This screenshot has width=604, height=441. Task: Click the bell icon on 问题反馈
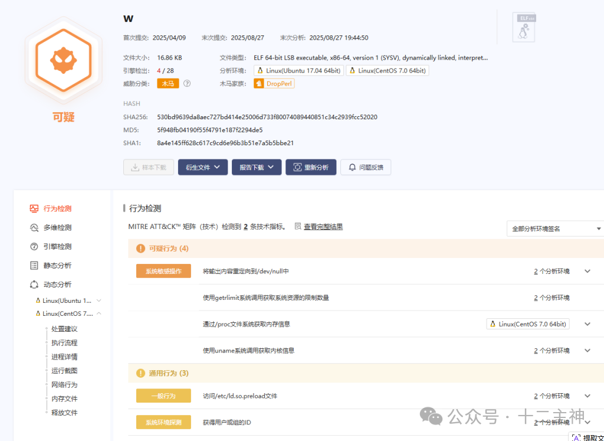(x=353, y=167)
